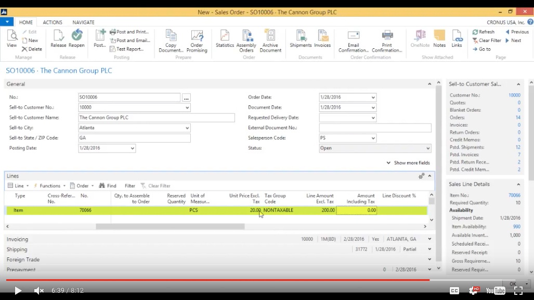Switch to the HOME ribbon tab

(x=26, y=22)
